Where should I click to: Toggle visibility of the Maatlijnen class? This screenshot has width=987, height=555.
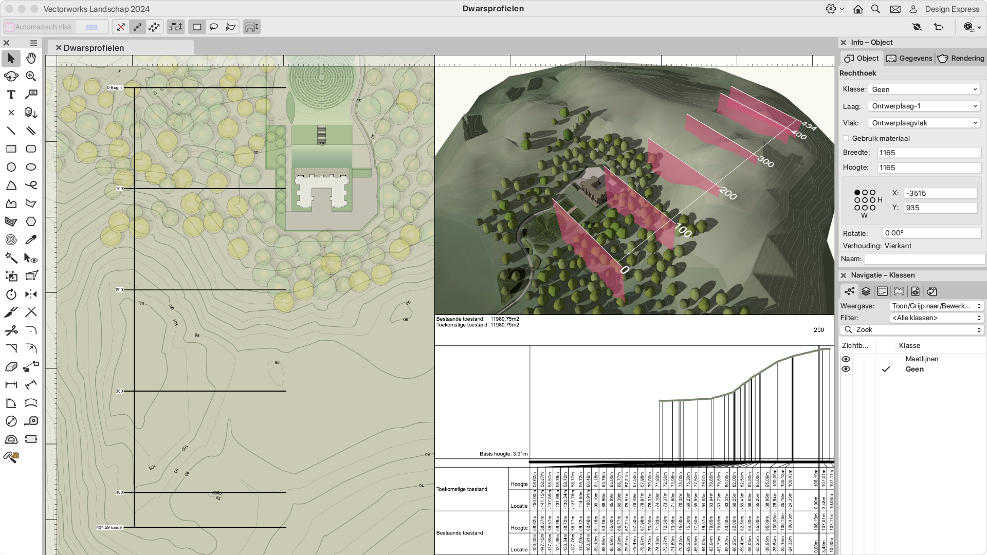point(847,359)
